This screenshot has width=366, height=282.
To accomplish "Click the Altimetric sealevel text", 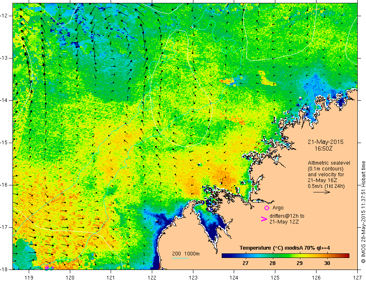I will point(329,163).
